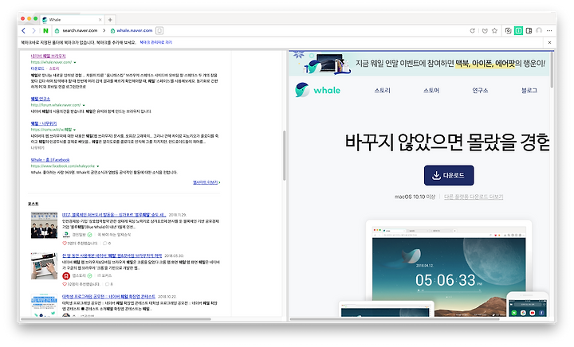This screenshot has width=574, height=347.
Task: Expand dropdown arrow next to facebook.com/whaleyorke URL
Action: 98,166
